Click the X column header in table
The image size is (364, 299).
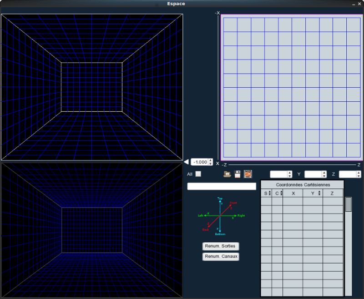click(293, 193)
